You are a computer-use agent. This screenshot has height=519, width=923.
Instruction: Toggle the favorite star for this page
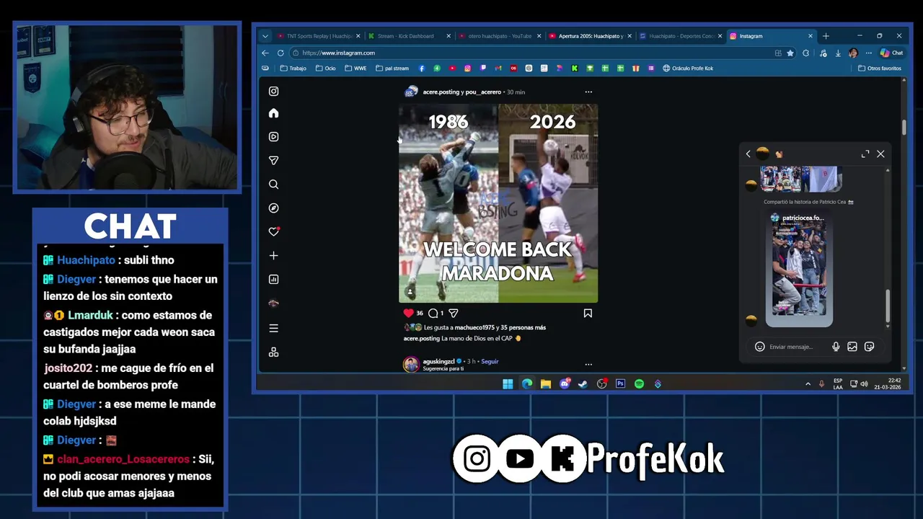[790, 53]
